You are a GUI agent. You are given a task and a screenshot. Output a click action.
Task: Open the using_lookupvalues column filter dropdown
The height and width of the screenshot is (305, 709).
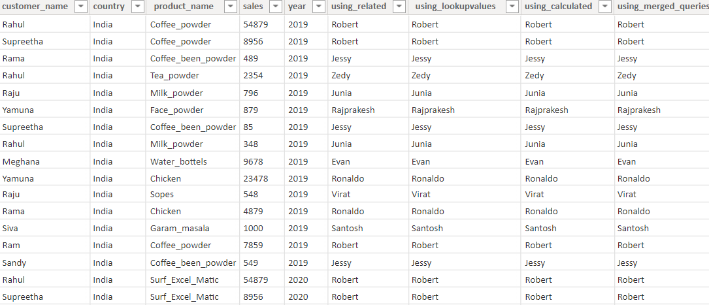click(512, 7)
